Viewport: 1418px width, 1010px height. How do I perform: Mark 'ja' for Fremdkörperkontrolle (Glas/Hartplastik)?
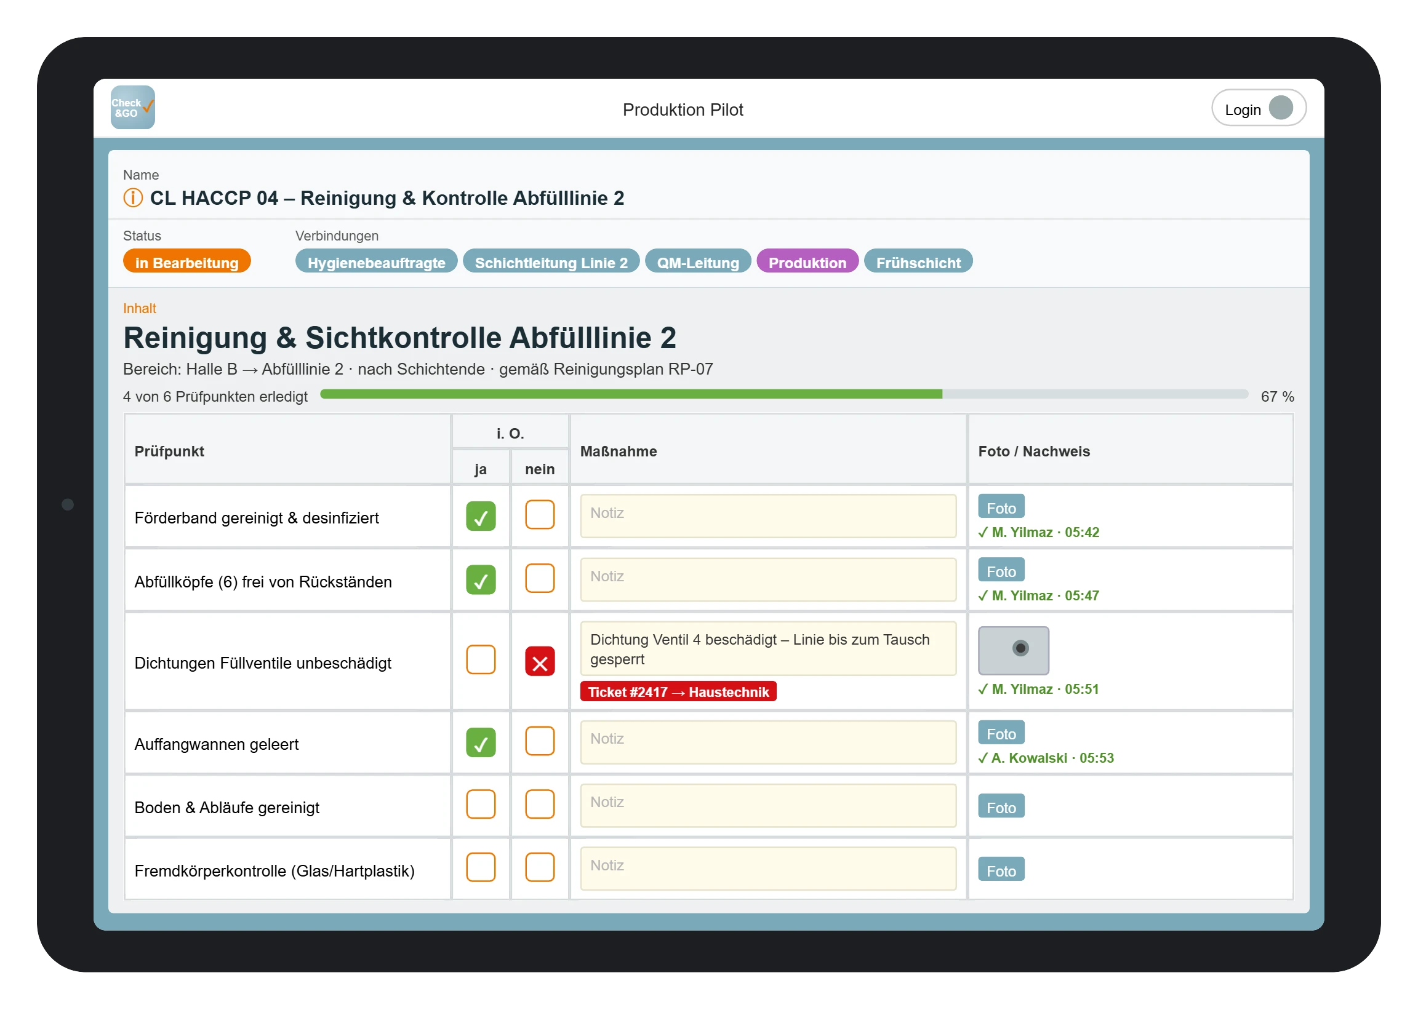(x=480, y=867)
